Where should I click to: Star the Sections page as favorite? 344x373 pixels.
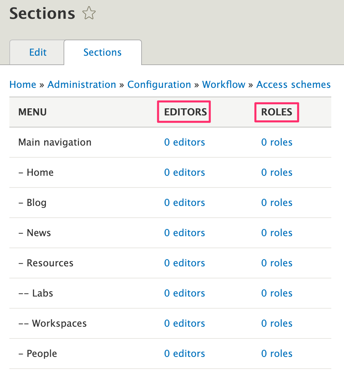[x=89, y=14]
